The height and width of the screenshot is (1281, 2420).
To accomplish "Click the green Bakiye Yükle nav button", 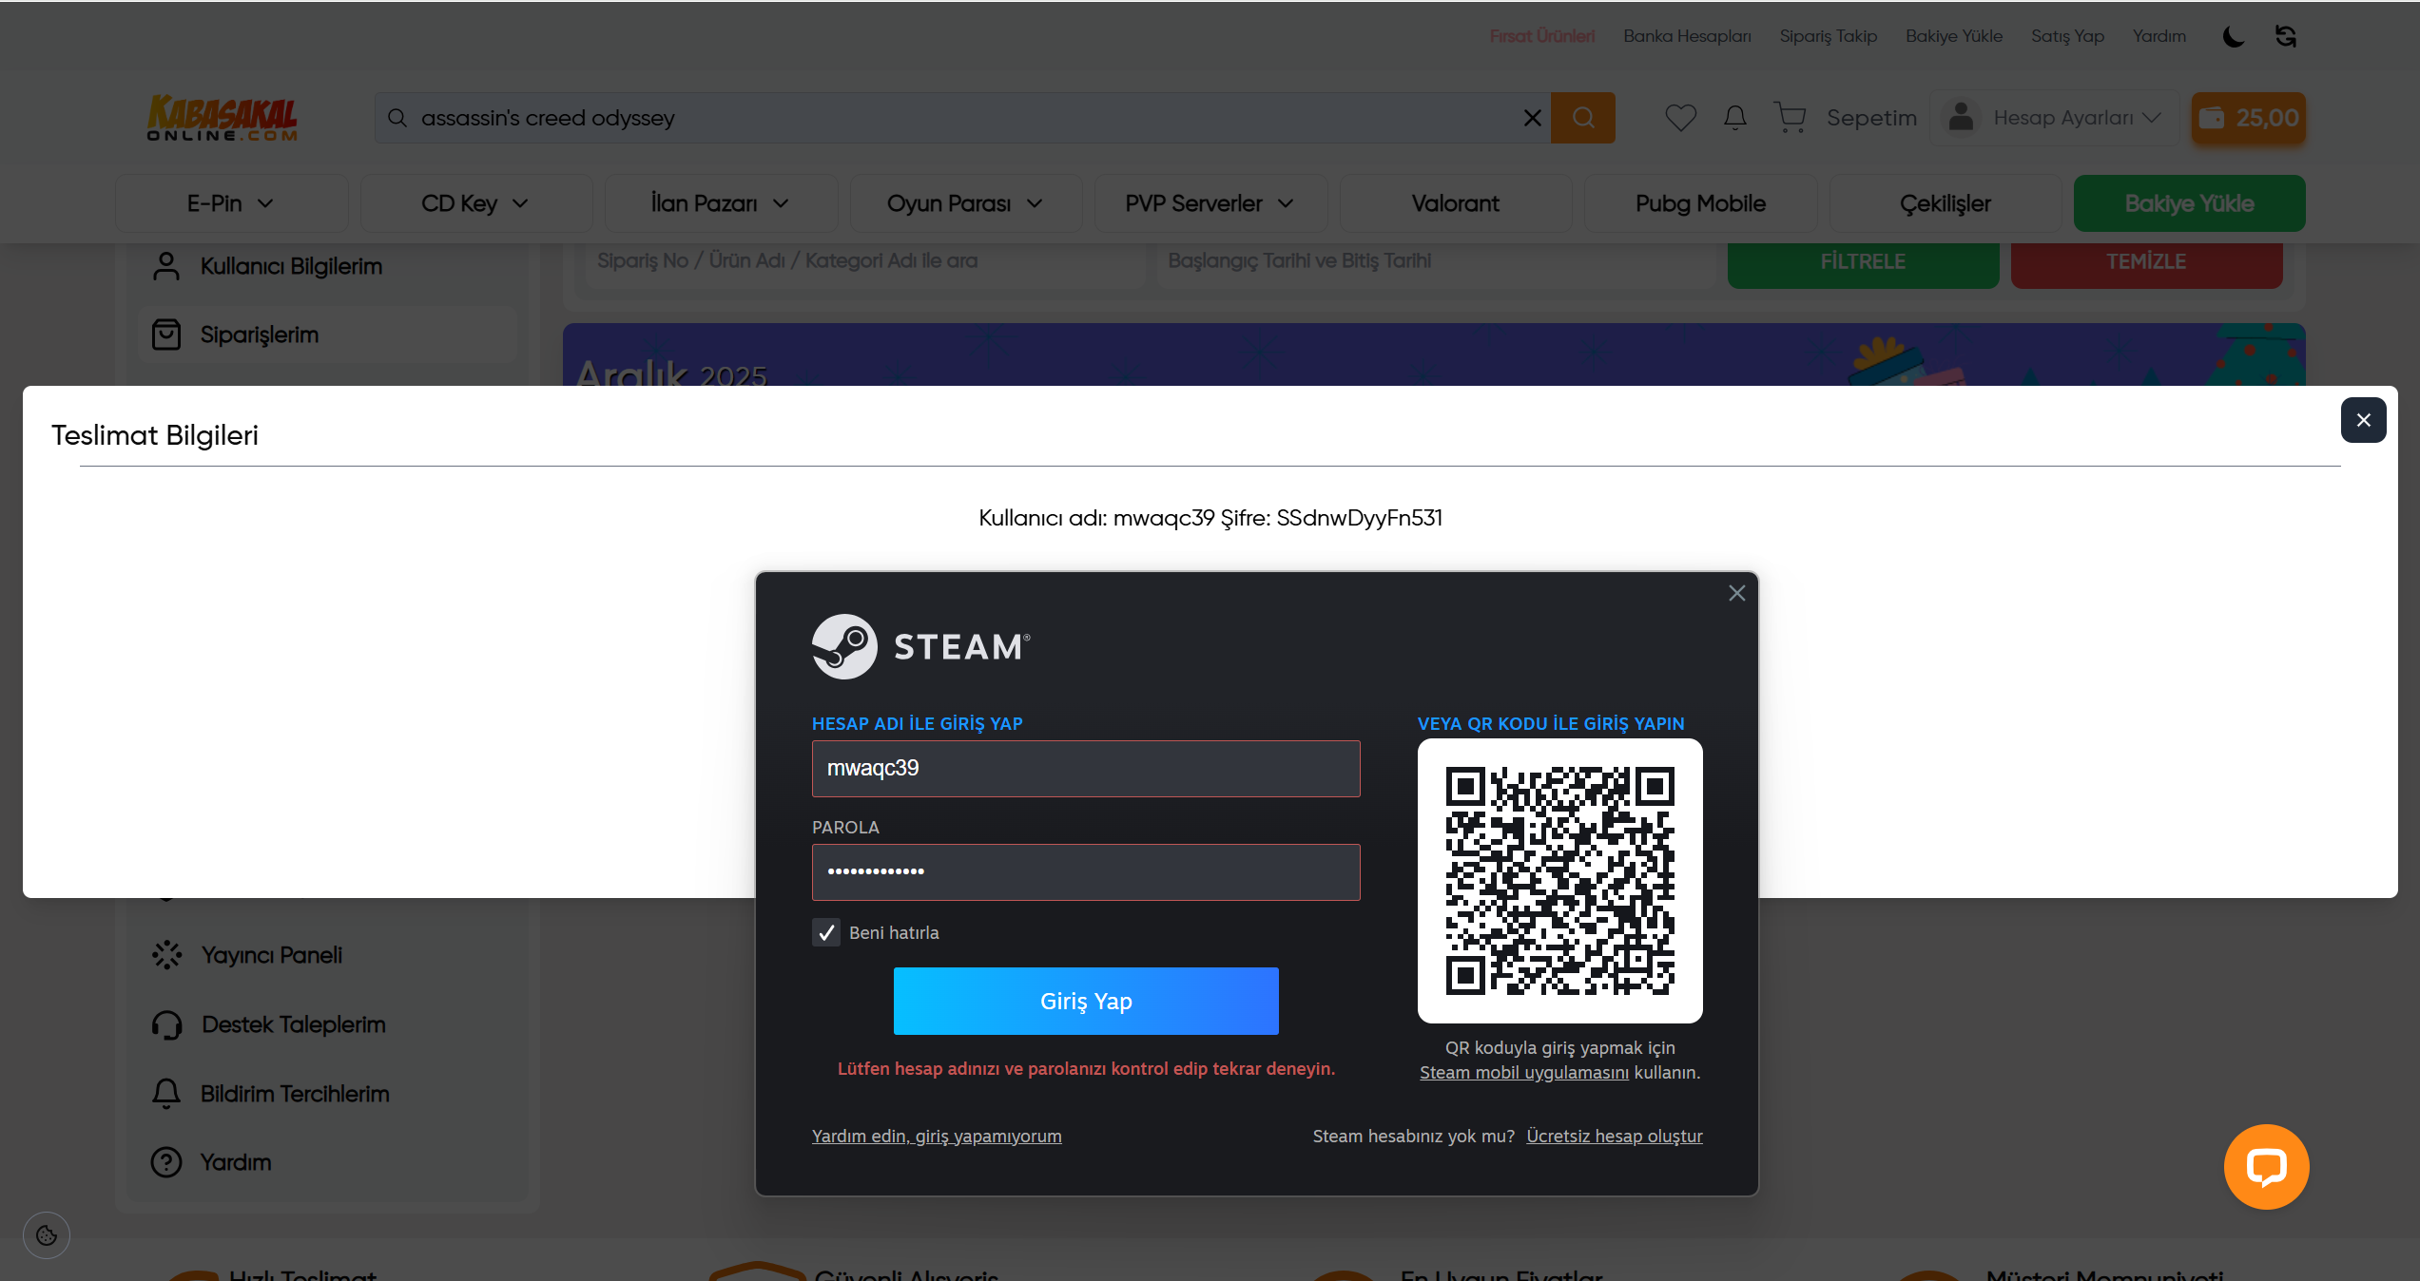I will (x=2190, y=203).
